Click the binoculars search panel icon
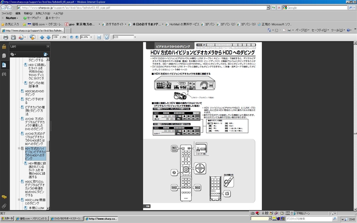The width and height of the screenshot is (357, 223). pos(4,74)
